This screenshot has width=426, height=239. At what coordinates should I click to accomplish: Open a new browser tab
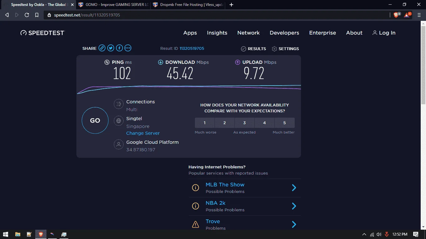231,5
